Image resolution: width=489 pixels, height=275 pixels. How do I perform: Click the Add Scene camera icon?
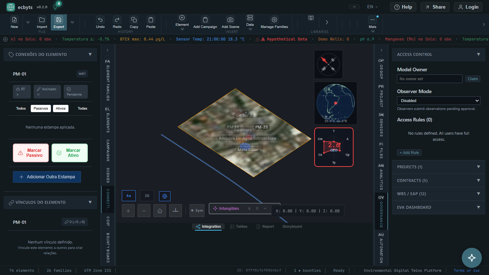230,20
